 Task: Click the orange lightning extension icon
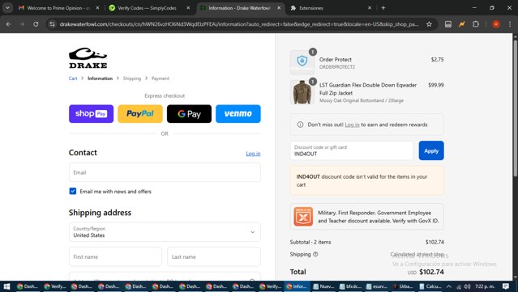462,24
